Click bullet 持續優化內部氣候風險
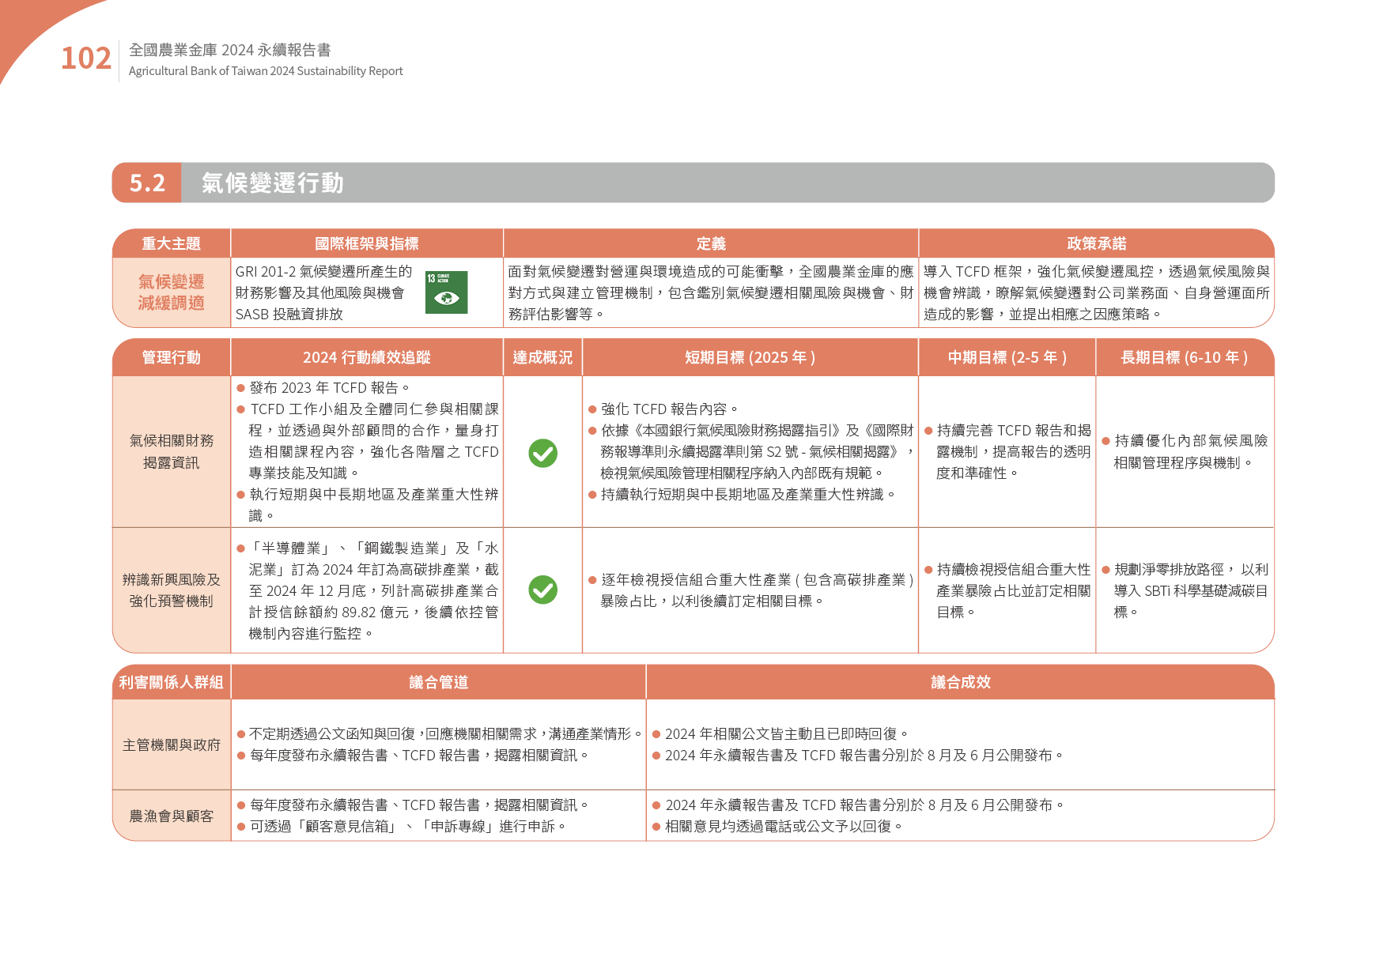 (1185, 451)
